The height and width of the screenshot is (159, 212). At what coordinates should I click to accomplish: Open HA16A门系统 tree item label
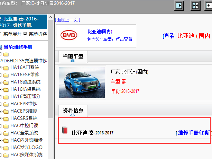click(25, 67)
